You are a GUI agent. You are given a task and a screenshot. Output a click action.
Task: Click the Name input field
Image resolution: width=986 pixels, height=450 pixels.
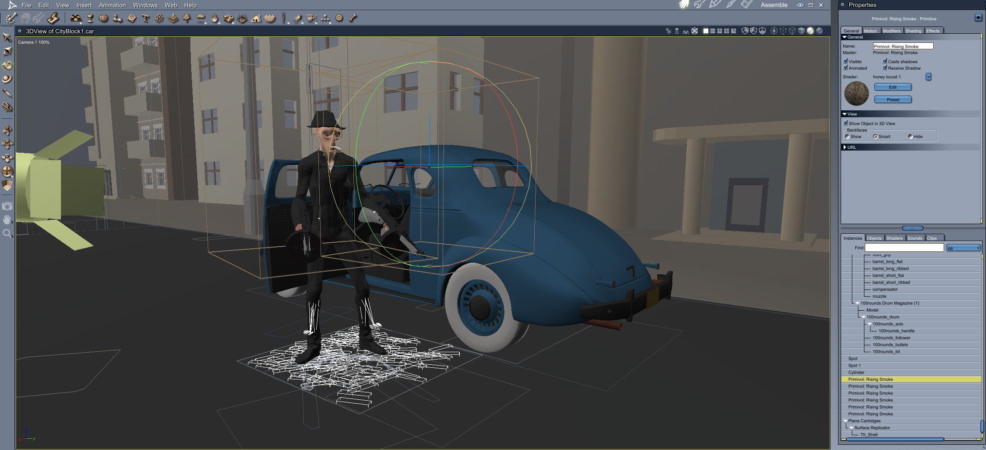coord(903,46)
